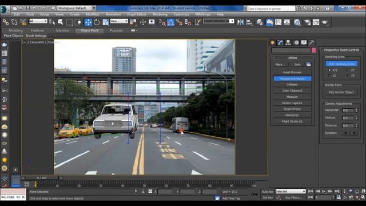Toggle the Percent Snap icon
366x206 pixels.
[x=179, y=22]
